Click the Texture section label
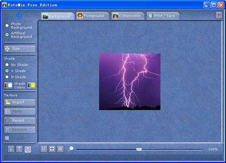 point(10,95)
